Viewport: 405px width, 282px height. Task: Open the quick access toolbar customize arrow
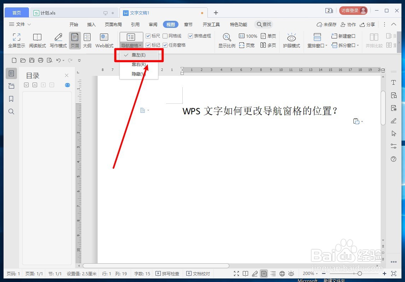tap(79, 61)
